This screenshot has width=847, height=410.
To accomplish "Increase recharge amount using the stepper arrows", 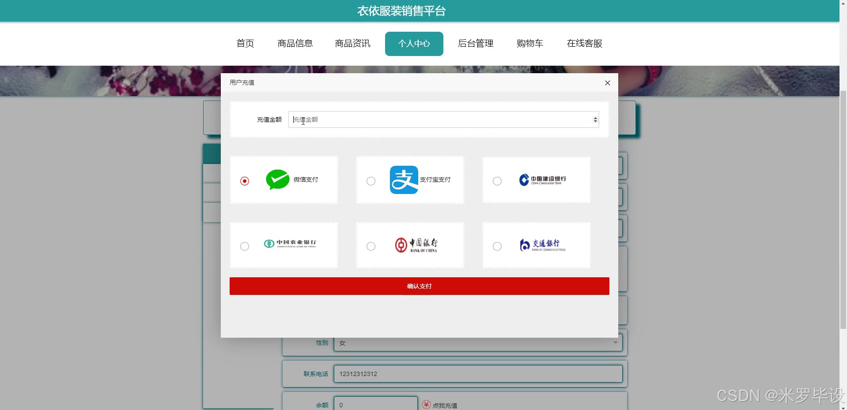I will pyautogui.click(x=595, y=117).
